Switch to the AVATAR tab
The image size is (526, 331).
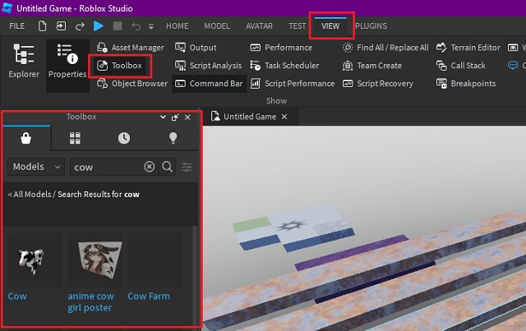pos(259,25)
